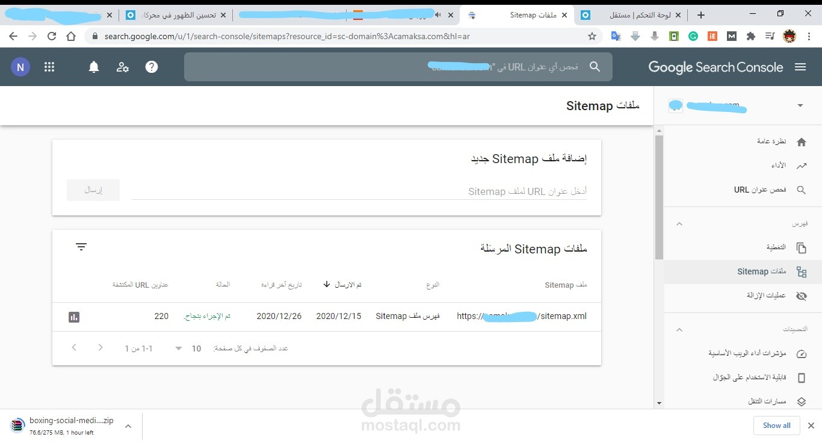Image resolution: width=822 pixels, height=443 pixels.
Task: Open مسارات التنقل report
Action: (x=743, y=401)
